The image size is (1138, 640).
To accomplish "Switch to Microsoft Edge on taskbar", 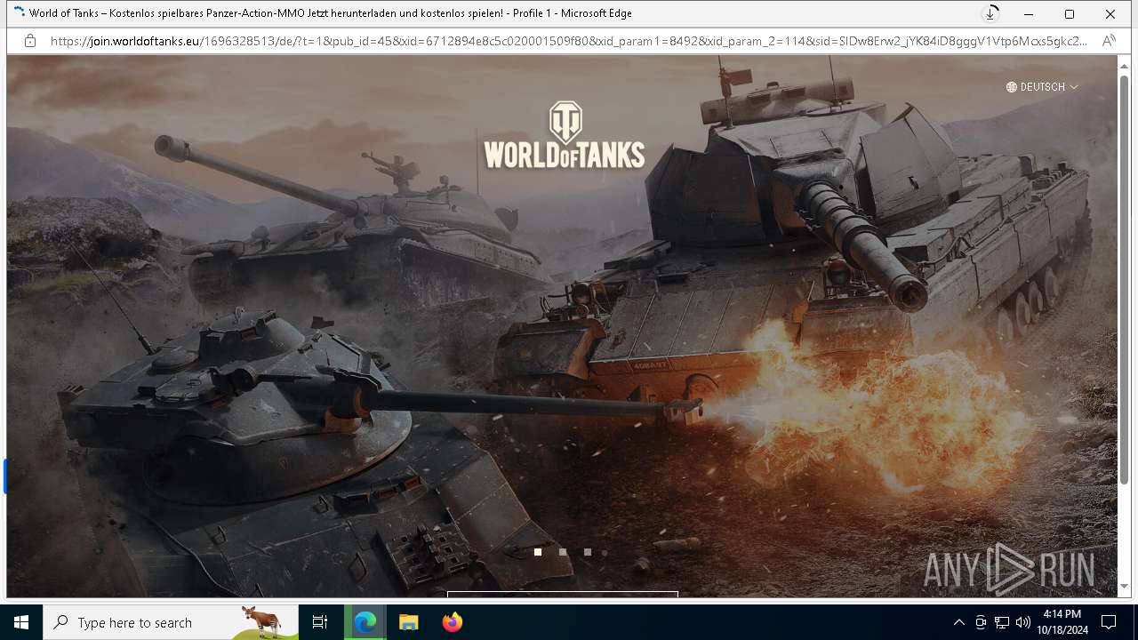I will click(365, 622).
